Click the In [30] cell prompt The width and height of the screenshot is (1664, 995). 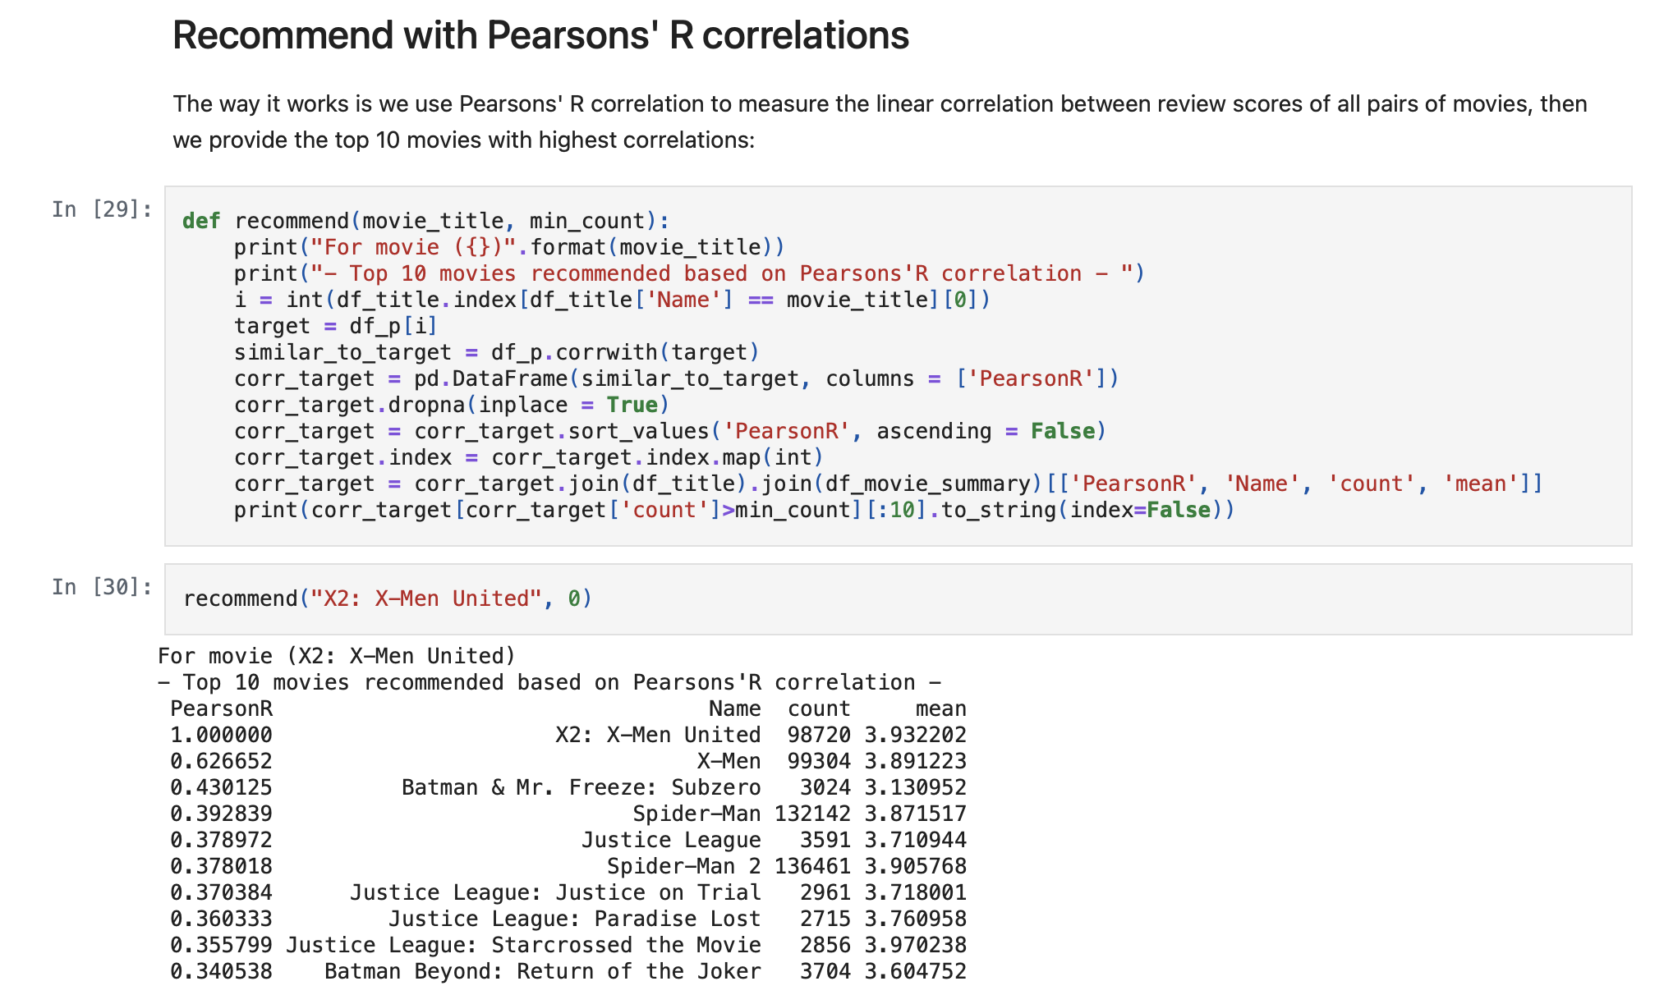[102, 588]
